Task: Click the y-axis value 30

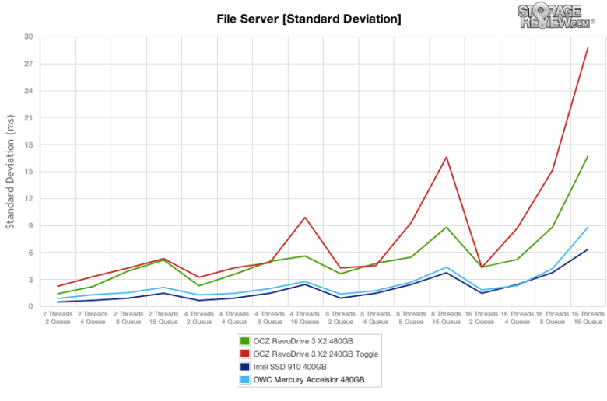Action: click(x=29, y=37)
